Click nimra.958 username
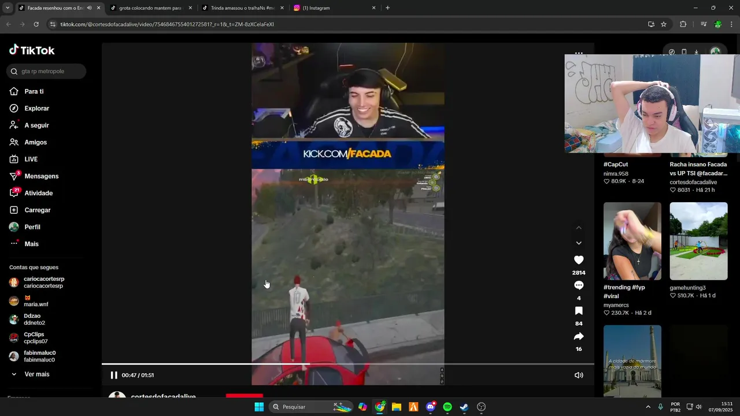Image resolution: width=740 pixels, height=416 pixels. [x=616, y=174]
